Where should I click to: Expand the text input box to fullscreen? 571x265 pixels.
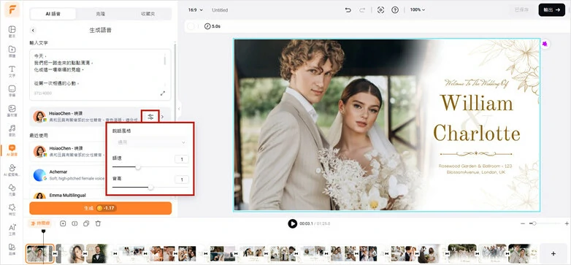(162, 93)
